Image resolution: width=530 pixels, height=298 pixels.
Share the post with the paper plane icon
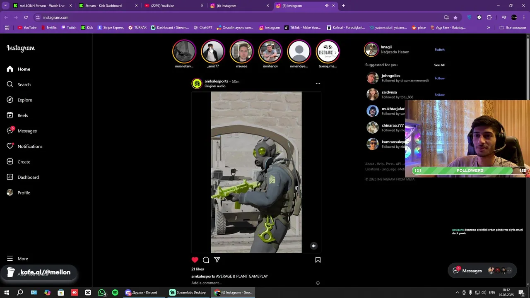coord(217,260)
